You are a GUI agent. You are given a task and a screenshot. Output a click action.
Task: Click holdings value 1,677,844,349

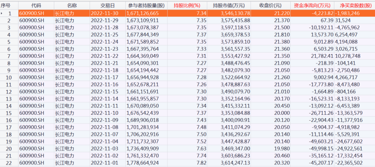(143, 35)
